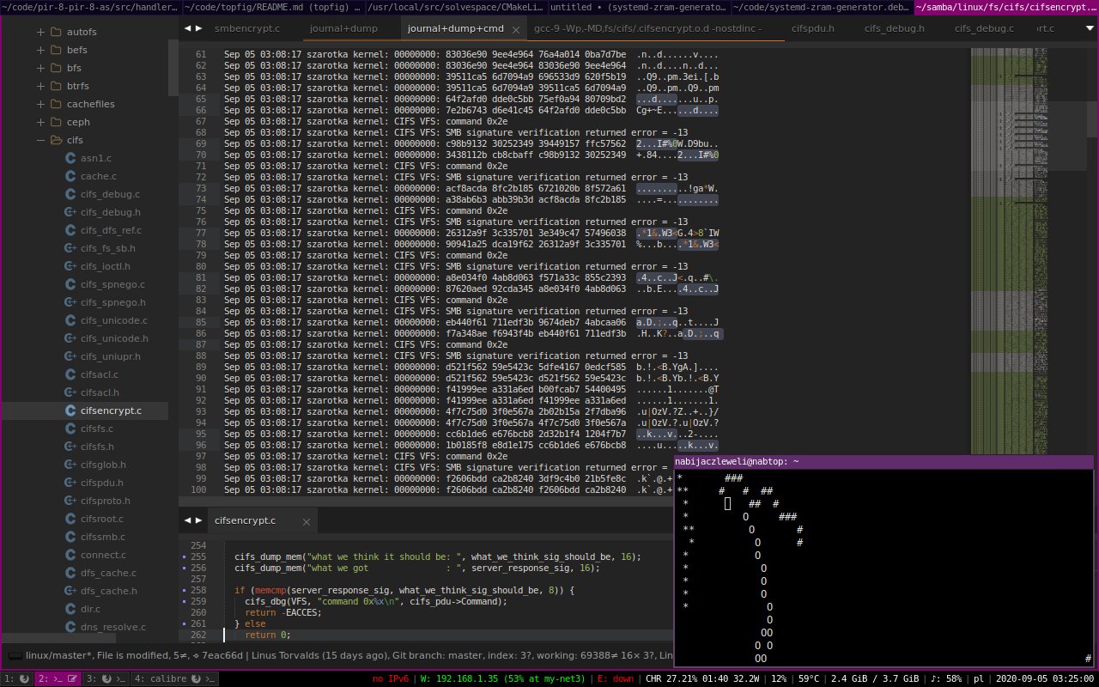The width and height of the screenshot is (1099, 687).
Task: Switch to the smbencrypt.c tab
Action: click(246, 29)
